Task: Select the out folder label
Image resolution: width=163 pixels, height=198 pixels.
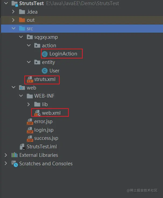Action: coord(31,20)
